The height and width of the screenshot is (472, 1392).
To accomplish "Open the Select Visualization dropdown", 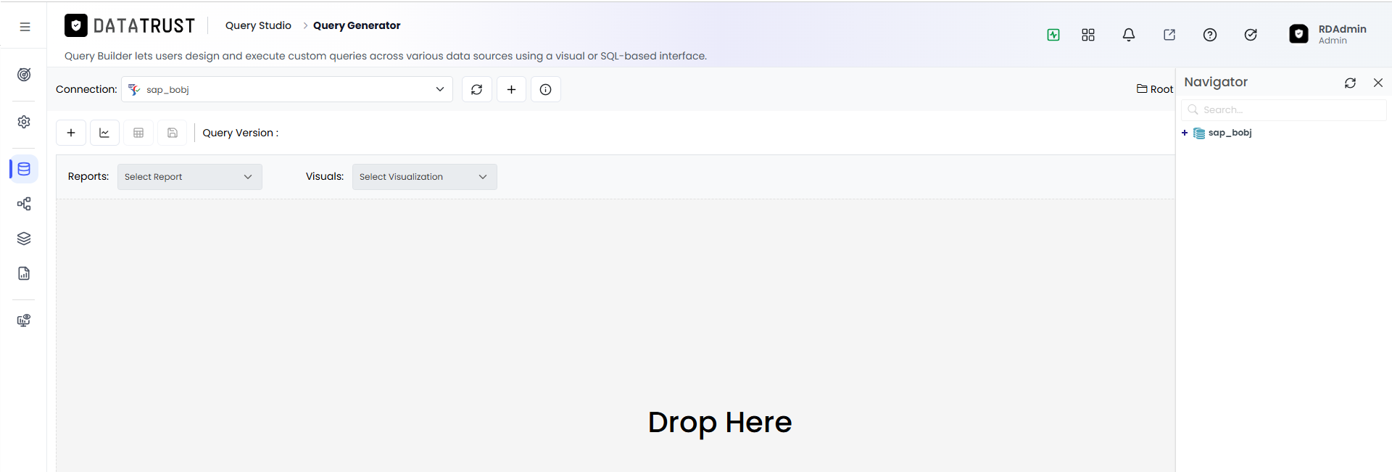I will click(425, 177).
